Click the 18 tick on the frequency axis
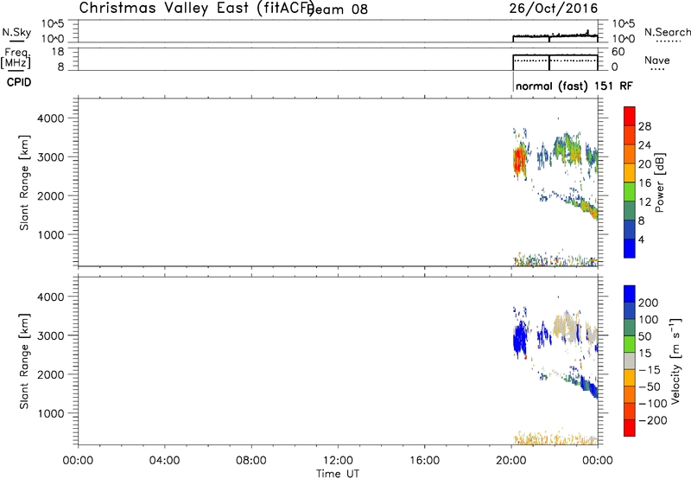This screenshot has width=691, height=479. click(58, 52)
